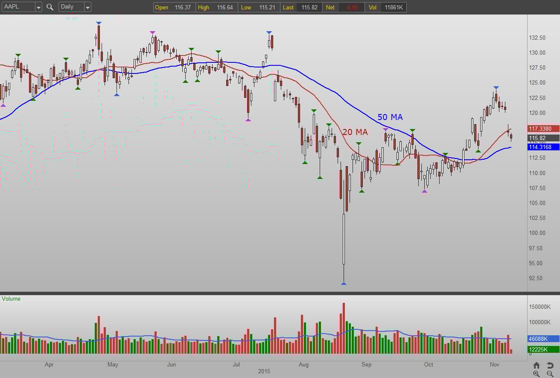Click the red 117.3380 price tag
Viewport: 560px width, 378px height.
tap(543, 129)
